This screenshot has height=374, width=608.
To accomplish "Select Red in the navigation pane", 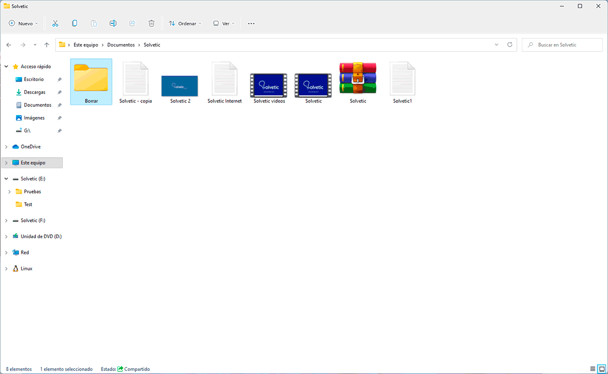I will click(25, 252).
